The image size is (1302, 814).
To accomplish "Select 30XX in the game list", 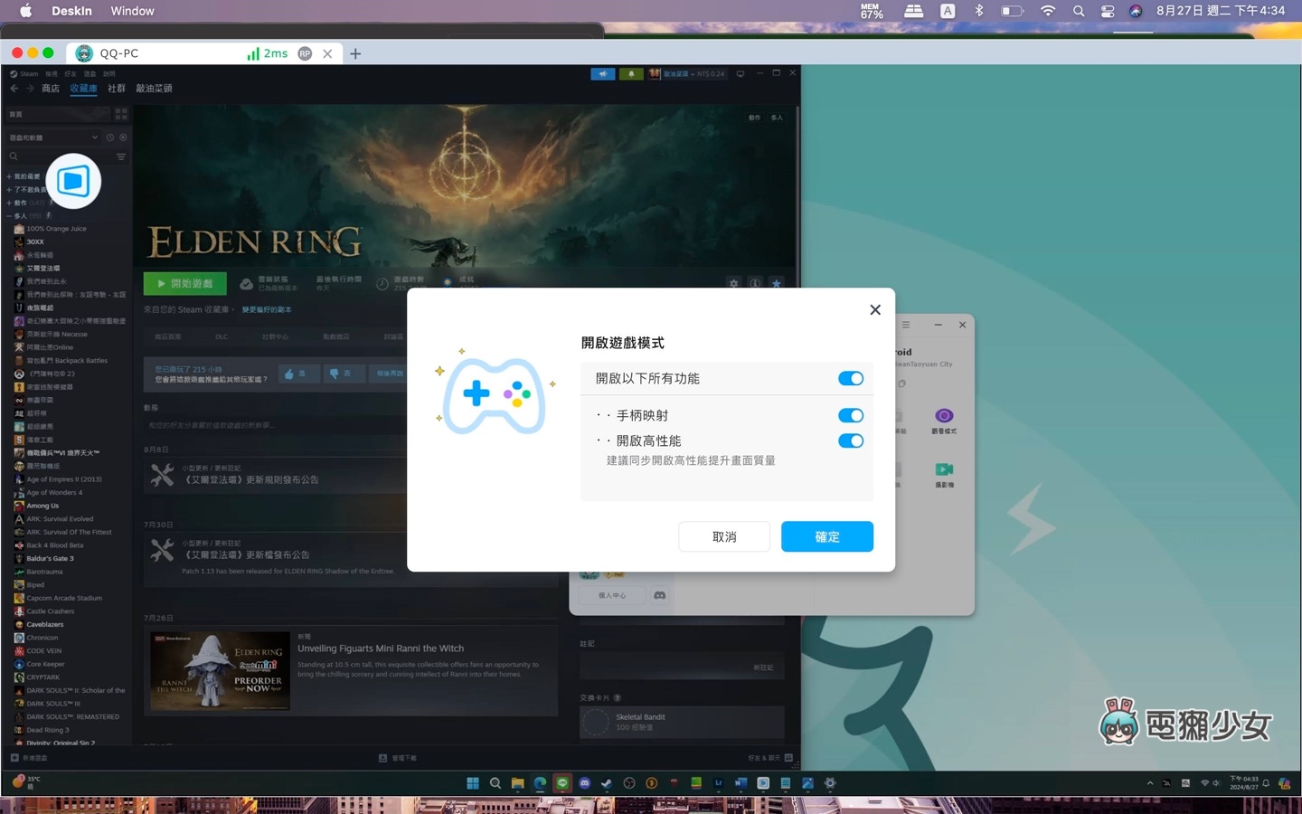I will [35, 242].
